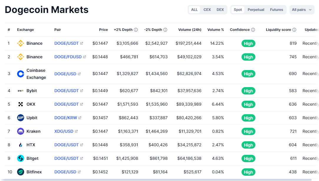Click Binance logo in DOGE/USDT row
Image resolution: width=319 pixels, height=181 pixels.
21,43
